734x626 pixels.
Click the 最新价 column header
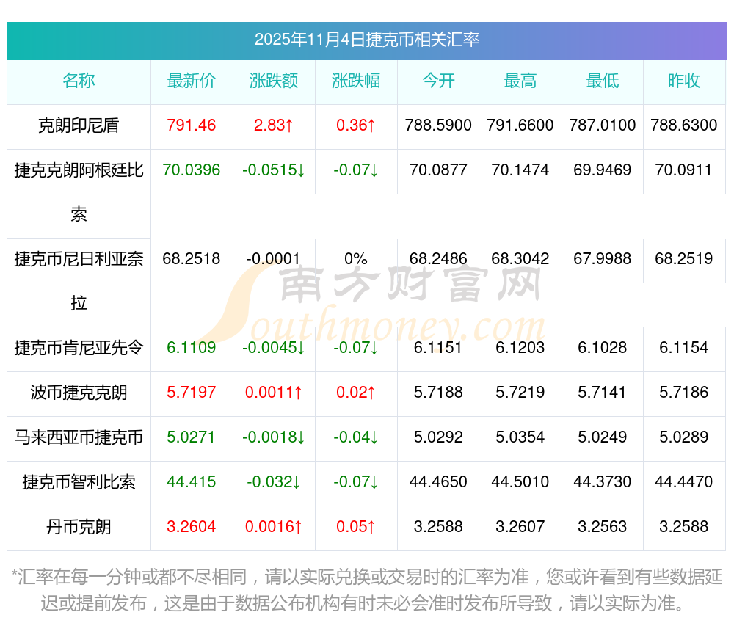click(x=192, y=81)
